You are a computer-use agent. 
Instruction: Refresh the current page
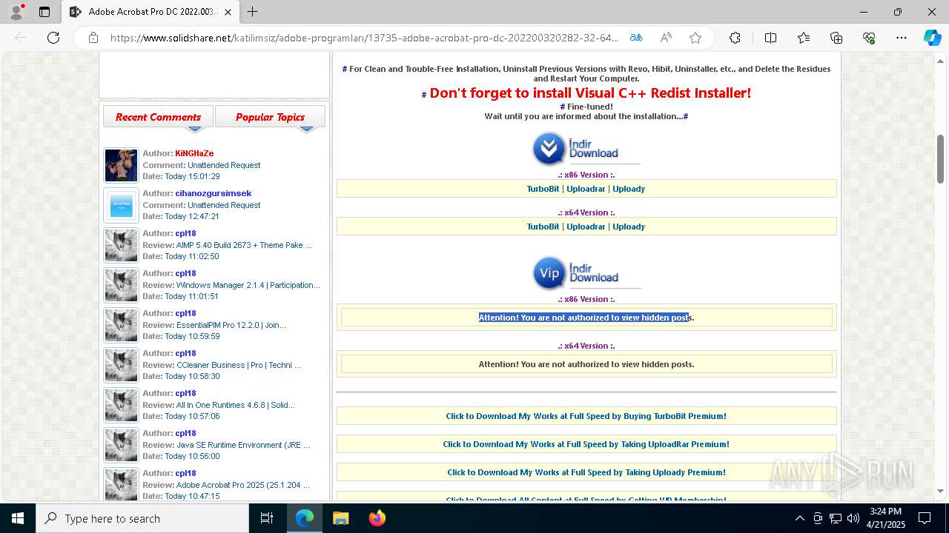coord(53,38)
